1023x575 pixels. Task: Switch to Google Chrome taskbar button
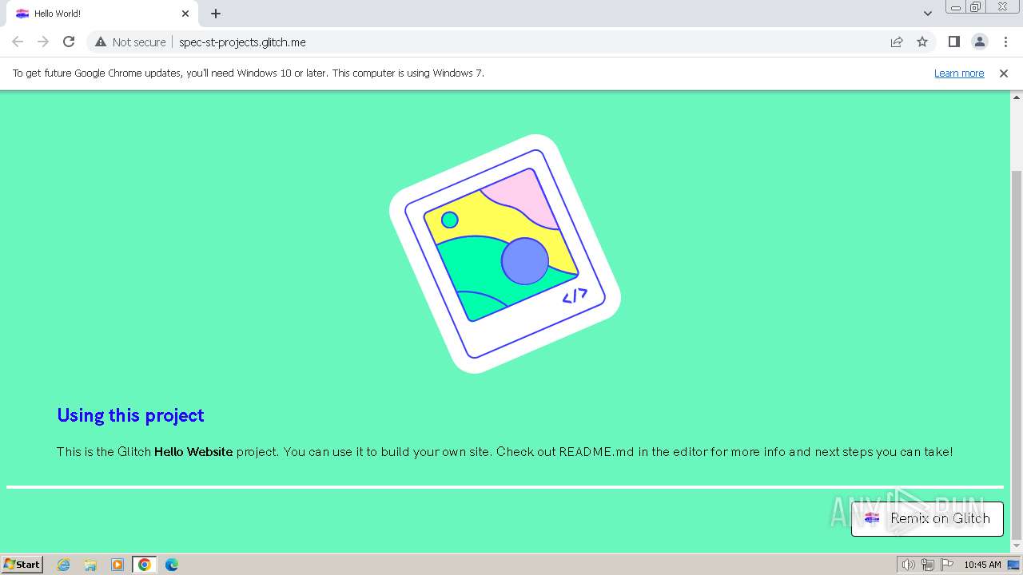pyautogui.click(x=145, y=565)
